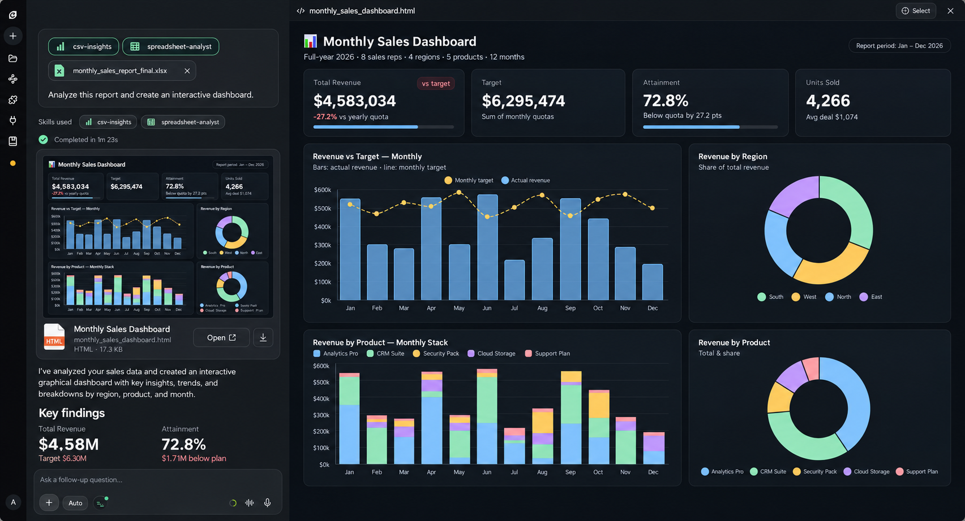965x521 pixels.
Task: Click the Excel icon on the attached file chip
Action: [x=59, y=71]
